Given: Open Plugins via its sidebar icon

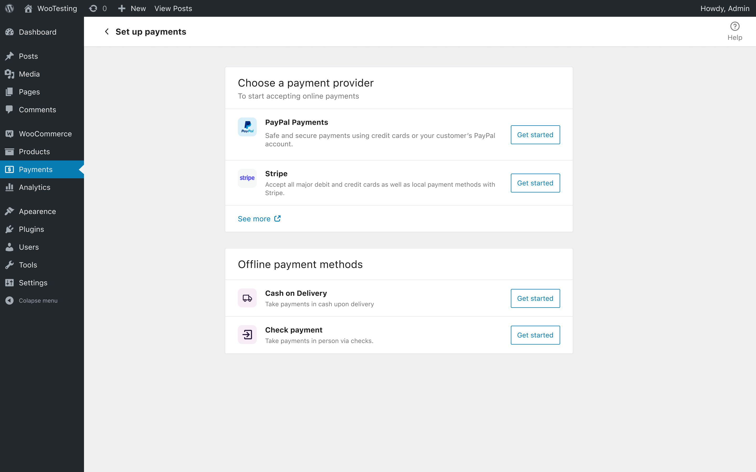Looking at the screenshot, I should (9, 229).
